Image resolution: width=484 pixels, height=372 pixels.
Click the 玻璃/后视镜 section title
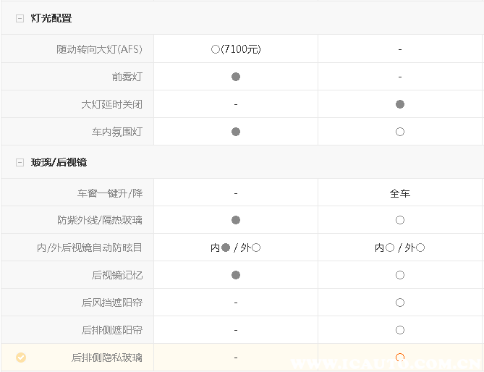[x=59, y=163]
